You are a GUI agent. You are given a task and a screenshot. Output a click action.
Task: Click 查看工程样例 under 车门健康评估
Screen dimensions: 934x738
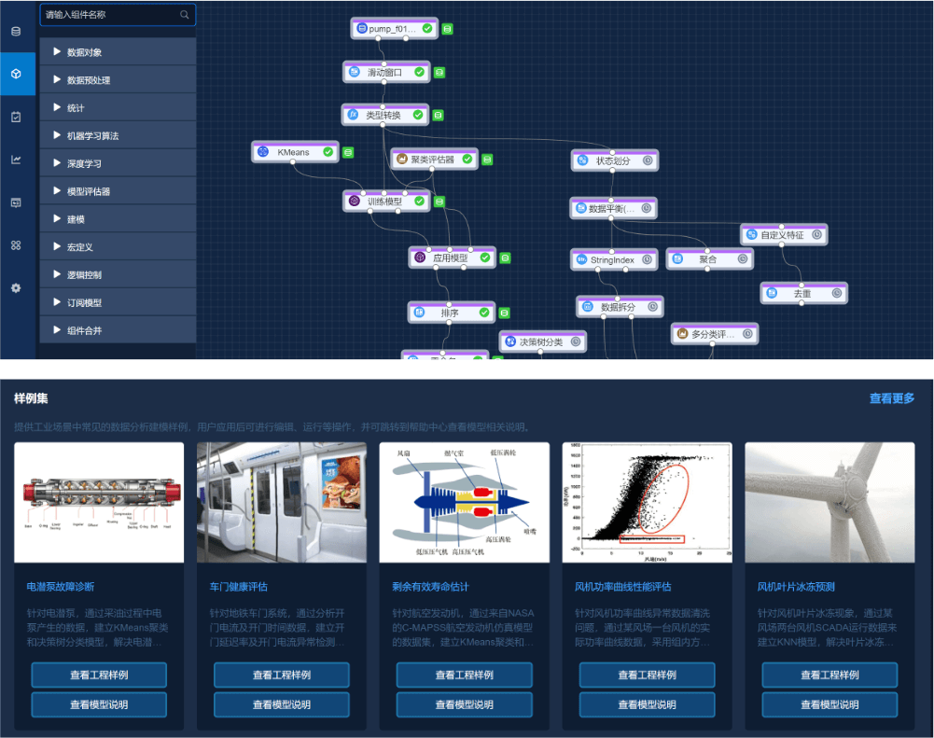[282, 675]
